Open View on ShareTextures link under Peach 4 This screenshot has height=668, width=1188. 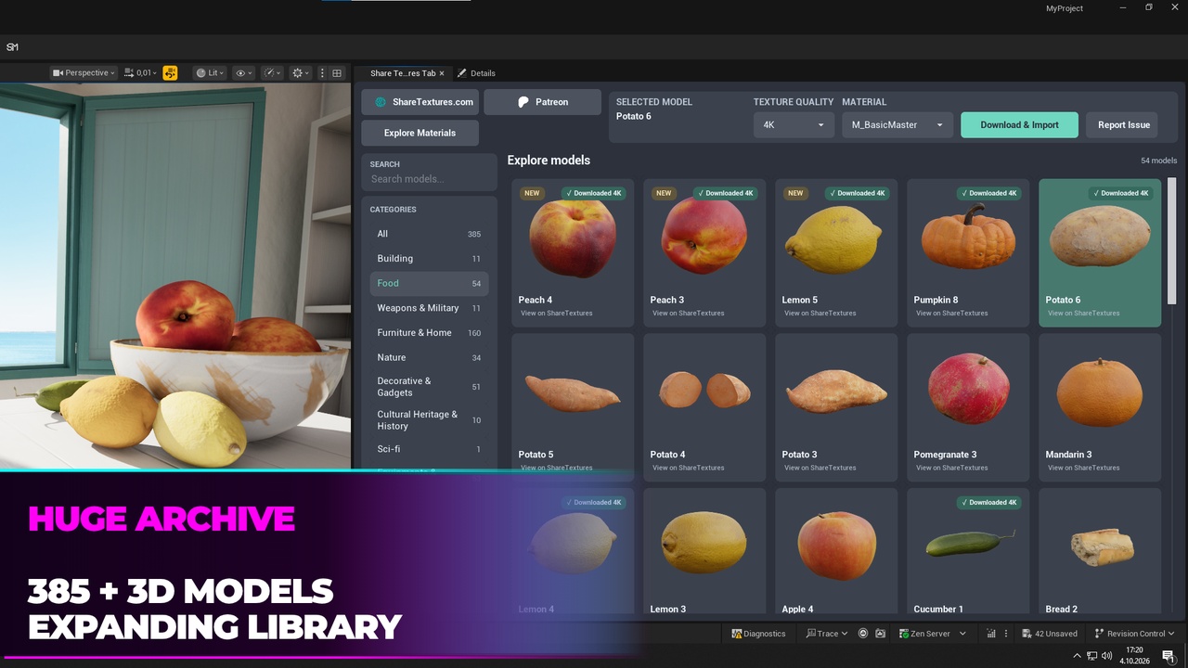pyautogui.click(x=557, y=314)
